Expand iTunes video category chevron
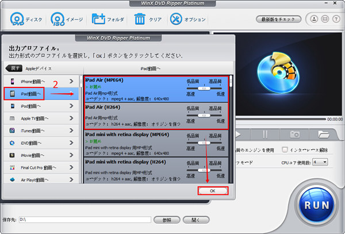345x234 pixels. pyautogui.click(x=71, y=131)
